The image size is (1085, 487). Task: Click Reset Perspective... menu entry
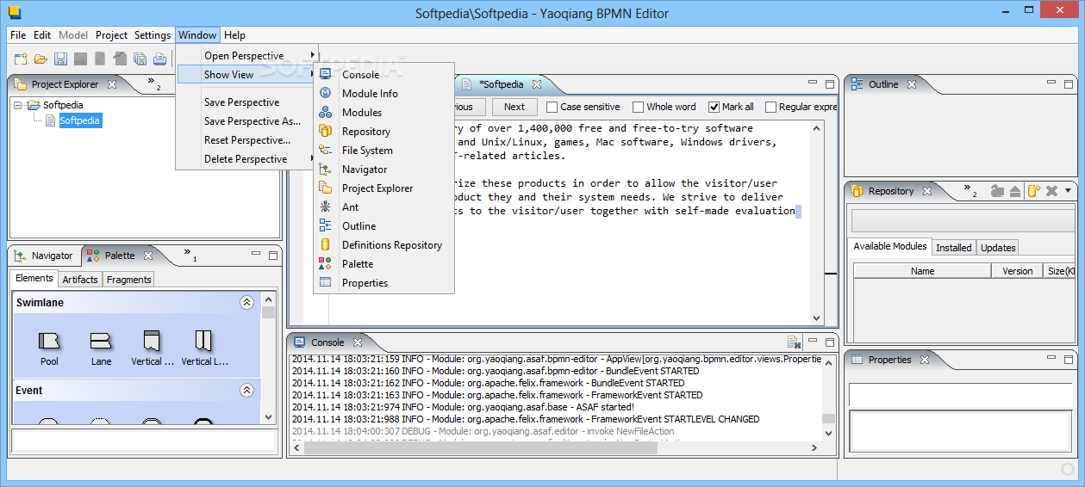[x=247, y=140]
